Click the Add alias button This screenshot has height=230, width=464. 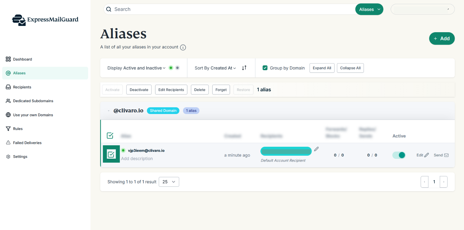442,39
